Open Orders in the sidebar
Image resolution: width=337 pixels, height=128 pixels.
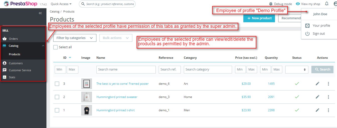(x=13, y=39)
